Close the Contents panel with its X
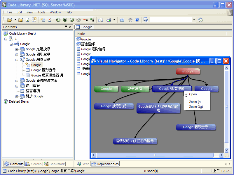Screen dimensions: 234x175 click(70, 27)
